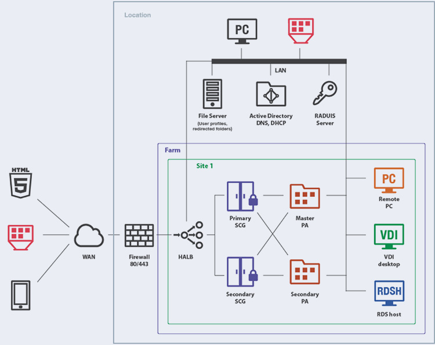Image resolution: width=435 pixels, height=345 pixels.
Task: Click the Site 1 label
Action: tap(205, 166)
